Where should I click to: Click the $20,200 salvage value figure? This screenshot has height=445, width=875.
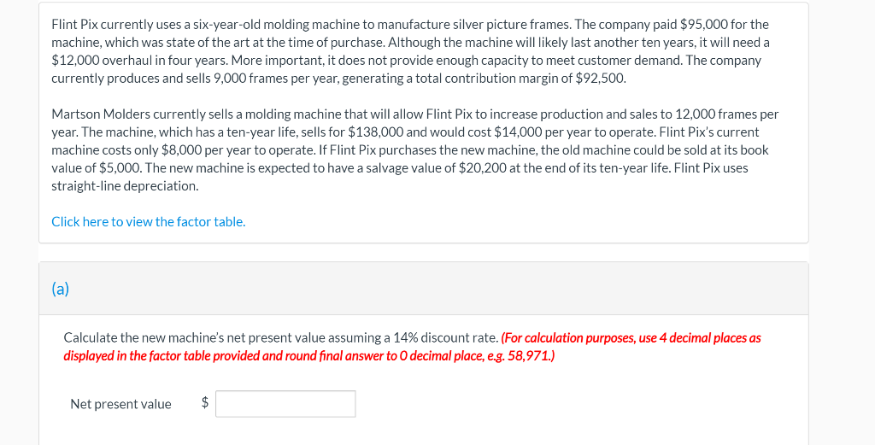pos(483,168)
